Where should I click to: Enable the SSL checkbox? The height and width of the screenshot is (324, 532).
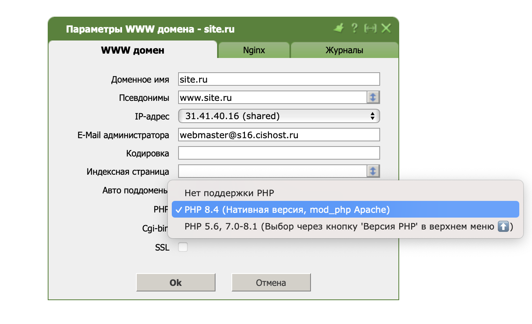(183, 247)
